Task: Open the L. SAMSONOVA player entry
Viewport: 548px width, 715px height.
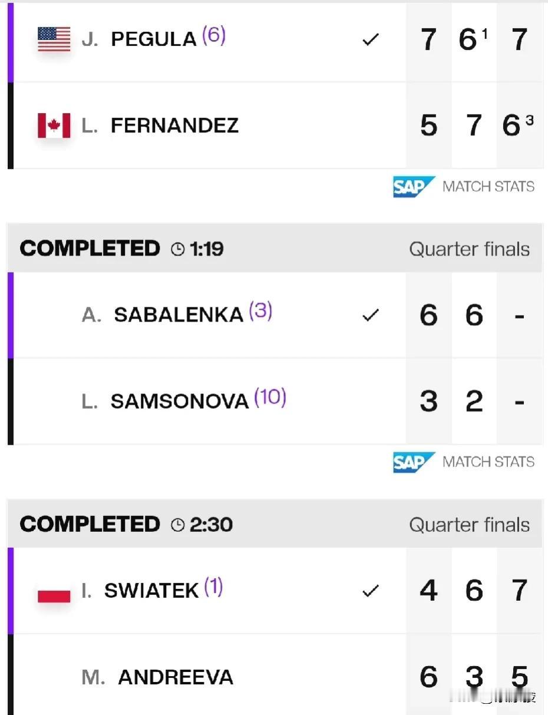Action: (x=165, y=401)
